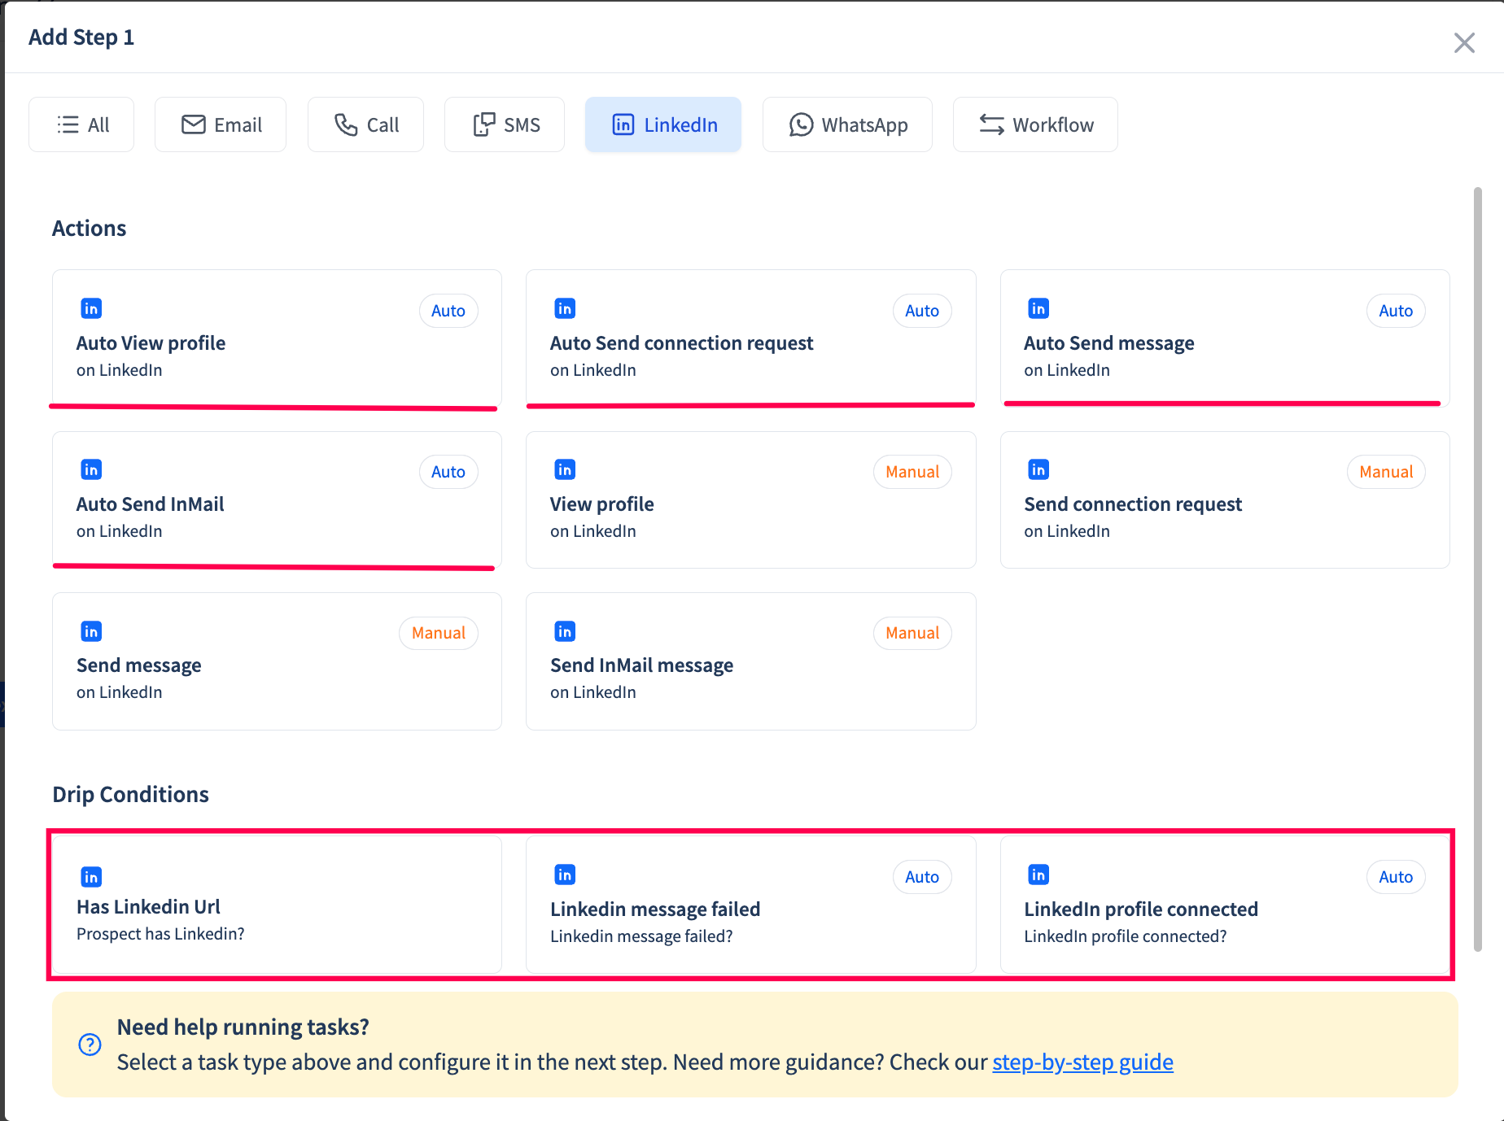Click Auto badge on Linkedin message failed card
The image size is (1504, 1121).
922,877
